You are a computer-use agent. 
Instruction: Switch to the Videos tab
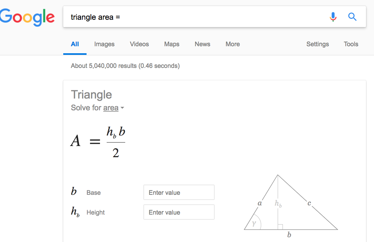pos(139,44)
